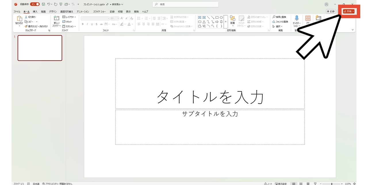Click the コピー copy button
The image size is (368, 185).
click(x=29, y=22)
